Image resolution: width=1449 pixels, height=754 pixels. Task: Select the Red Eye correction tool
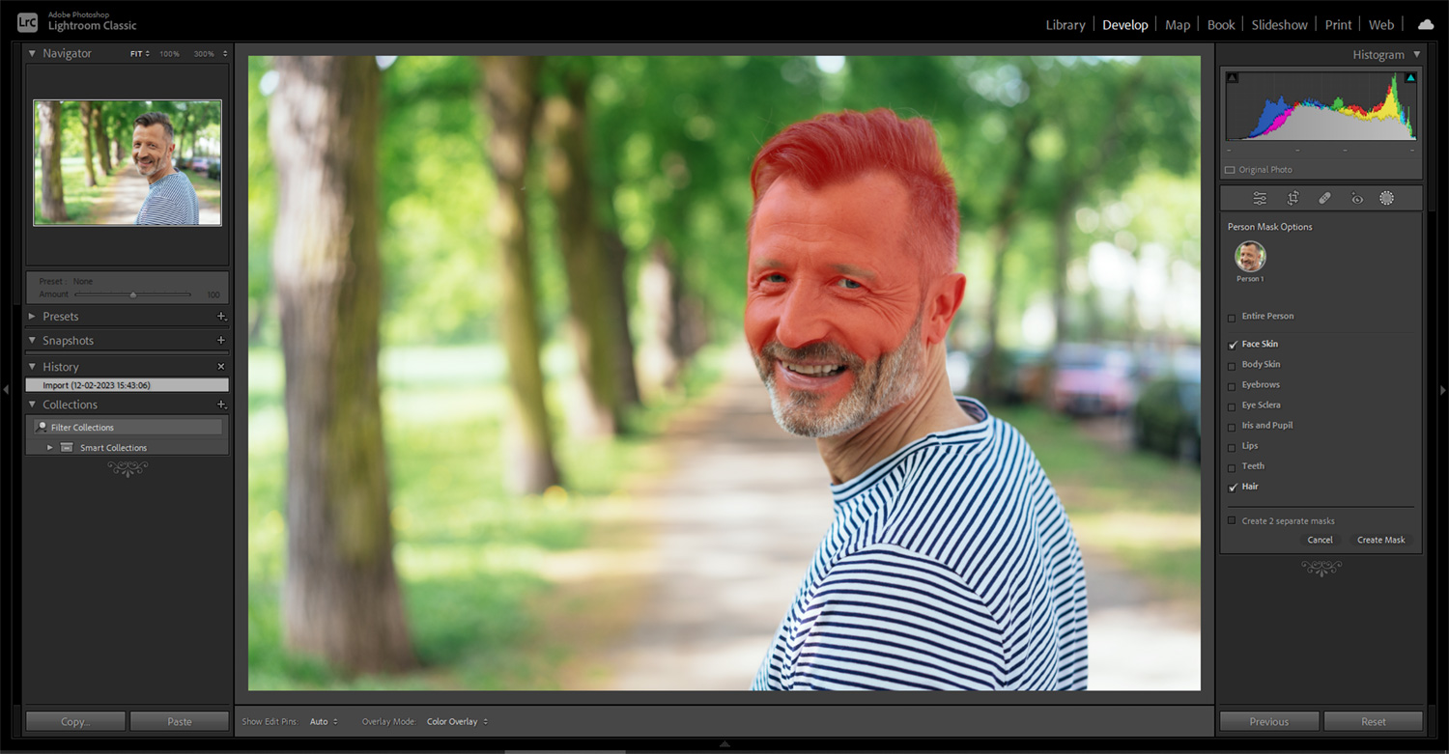[1356, 198]
